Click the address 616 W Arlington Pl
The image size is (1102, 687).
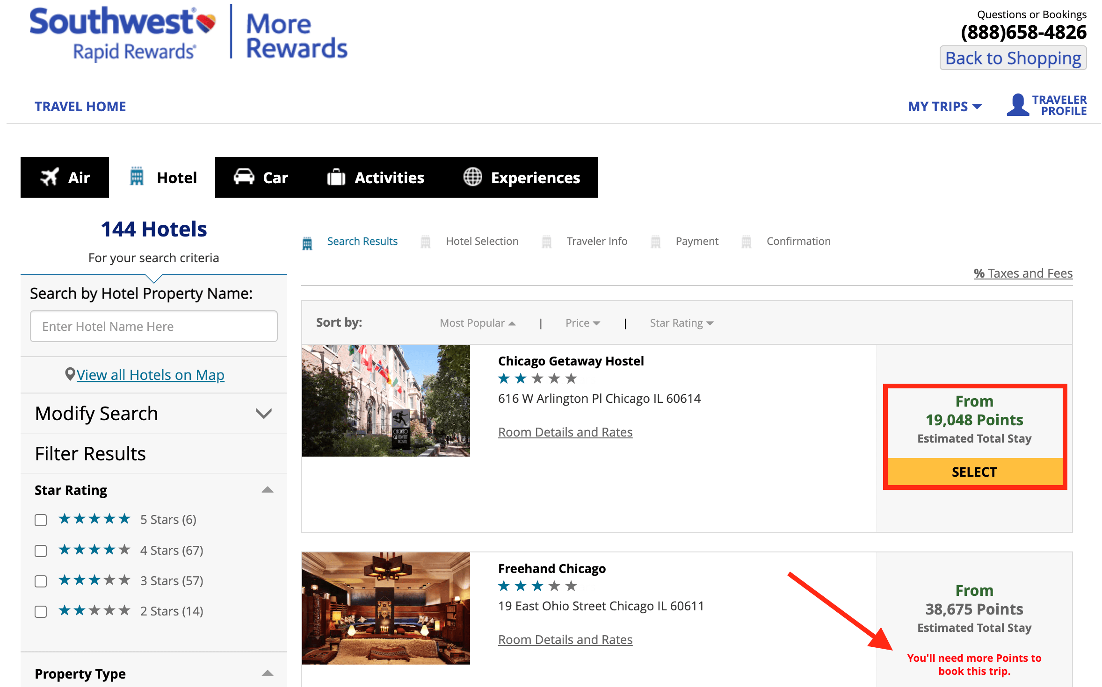coord(599,399)
